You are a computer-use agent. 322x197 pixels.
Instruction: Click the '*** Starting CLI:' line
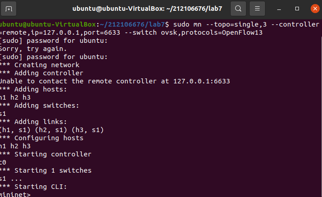point(36,187)
